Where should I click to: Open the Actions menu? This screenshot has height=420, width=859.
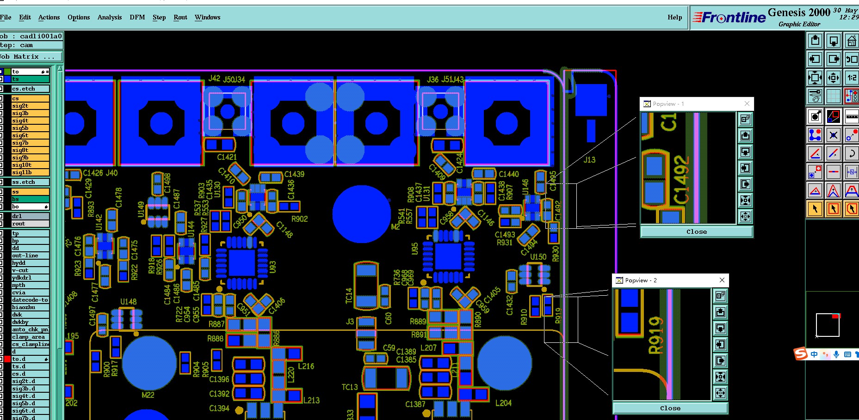[49, 17]
